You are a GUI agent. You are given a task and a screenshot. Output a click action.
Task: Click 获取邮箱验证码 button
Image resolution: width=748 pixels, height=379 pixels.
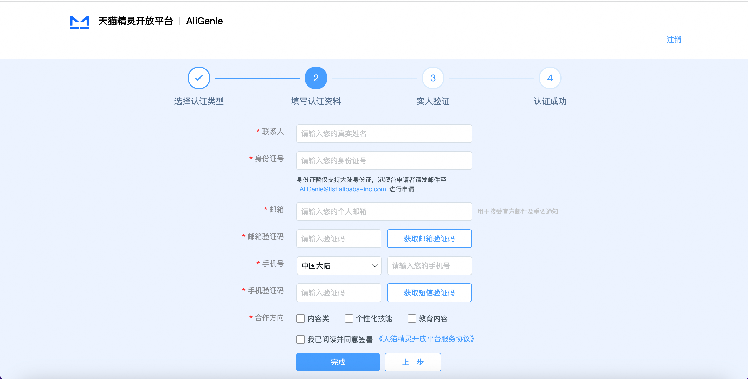(x=429, y=239)
